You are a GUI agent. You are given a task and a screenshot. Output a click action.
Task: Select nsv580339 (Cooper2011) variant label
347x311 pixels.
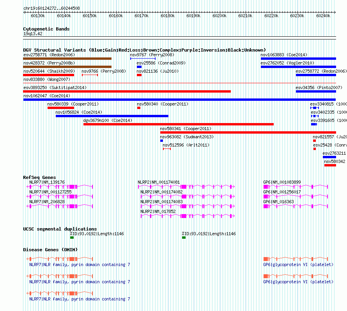pyautogui.click(x=73, y=104)
